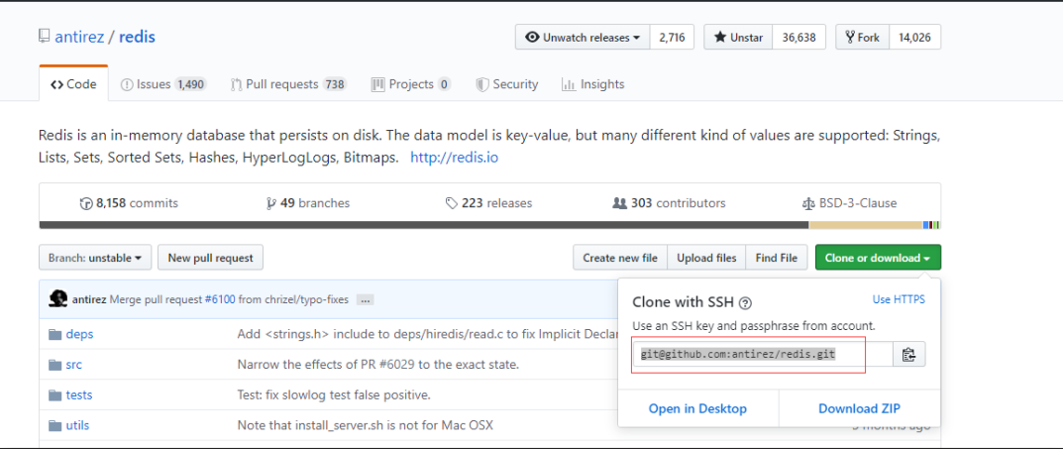This screenshot has height=449, width=1063.
Task: Open the Pull requests tab
Action: [289, 84]
